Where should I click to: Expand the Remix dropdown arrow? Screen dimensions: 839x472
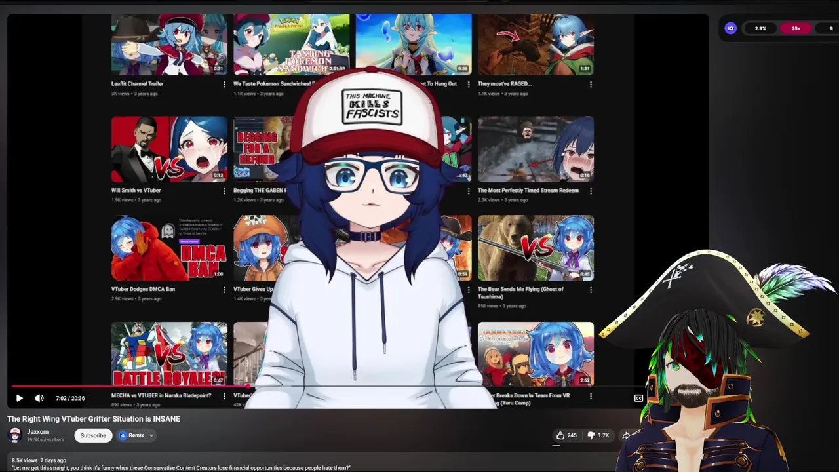[151, 435]
